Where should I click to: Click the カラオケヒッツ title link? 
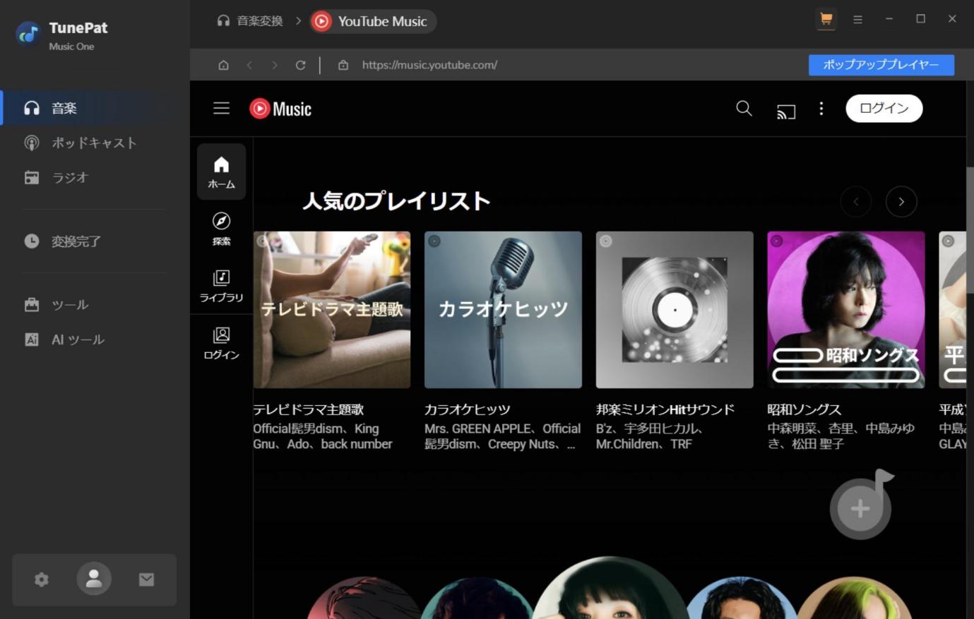coord(468,409)
